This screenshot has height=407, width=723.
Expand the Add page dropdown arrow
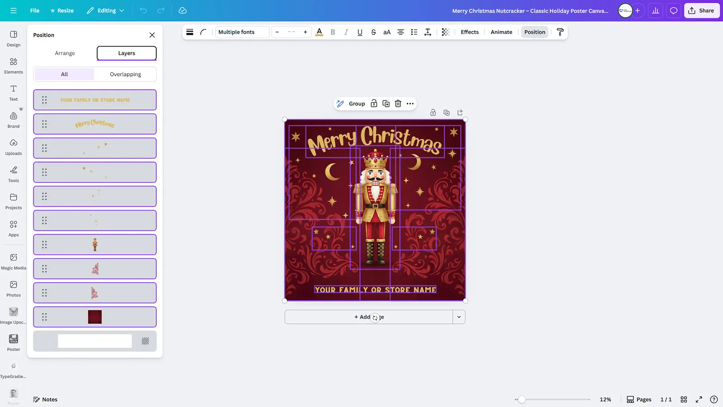(x=459, y=317)
